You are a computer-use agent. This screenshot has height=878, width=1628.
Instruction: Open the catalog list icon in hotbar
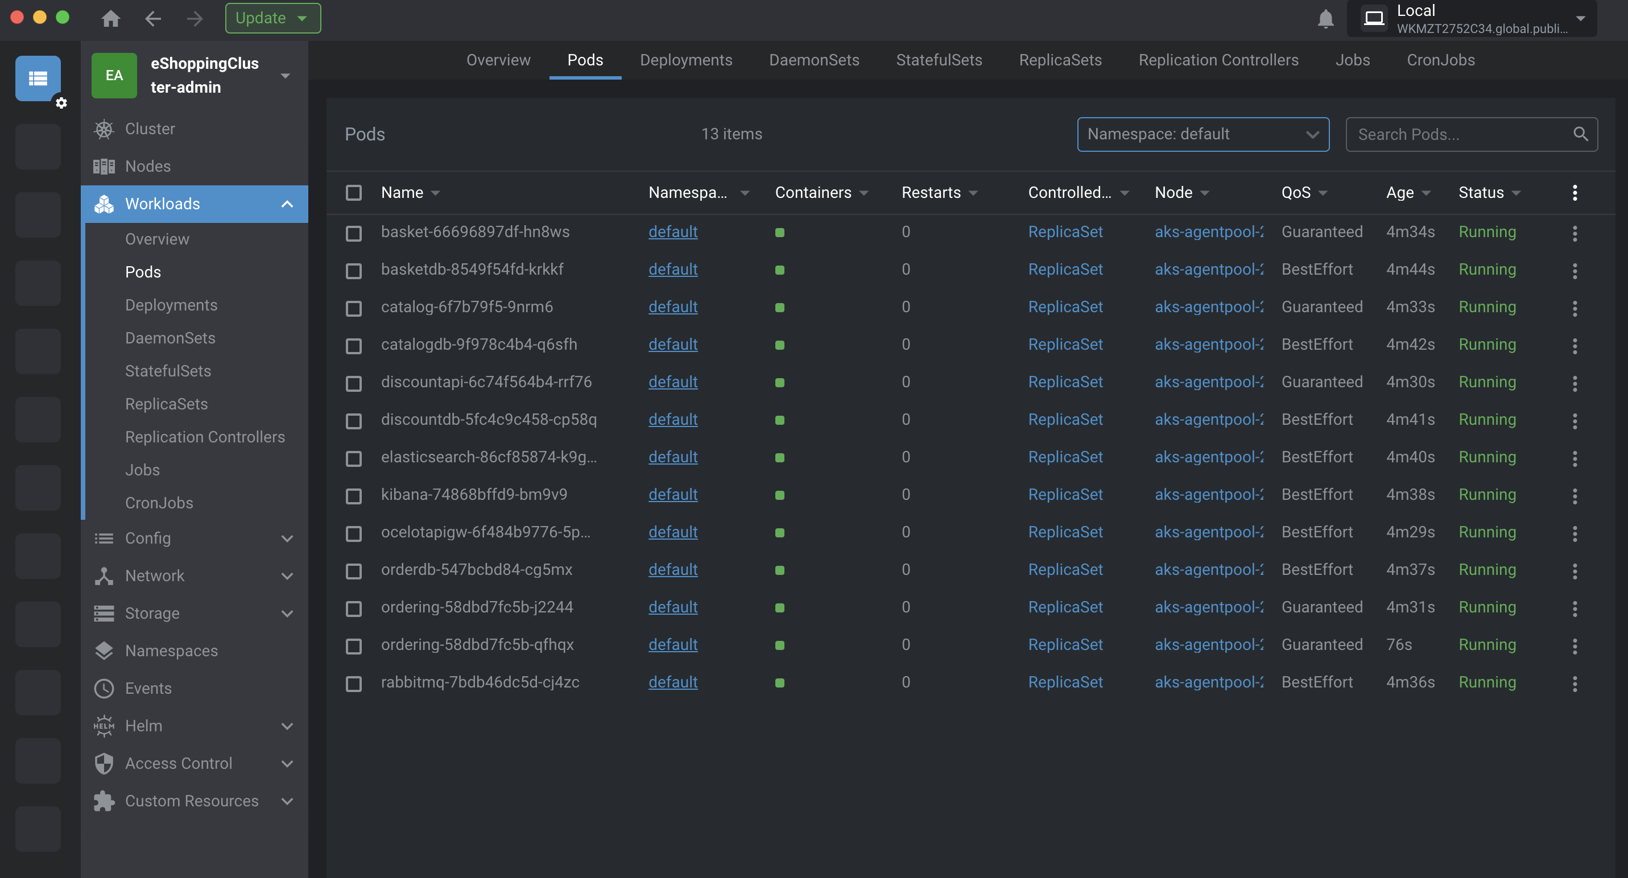click(x=38, y=78)
